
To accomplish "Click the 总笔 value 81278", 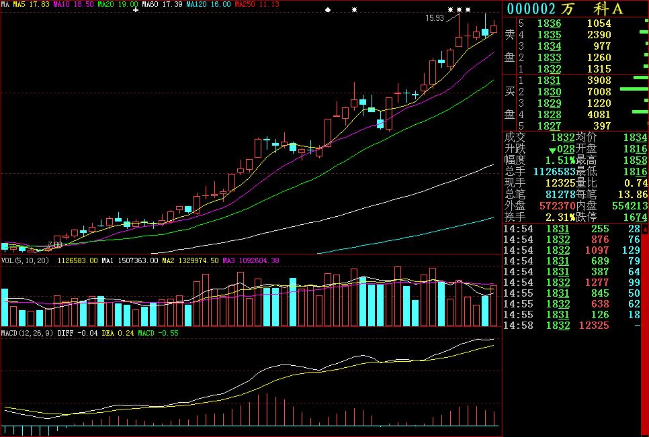I will [560, 194].
